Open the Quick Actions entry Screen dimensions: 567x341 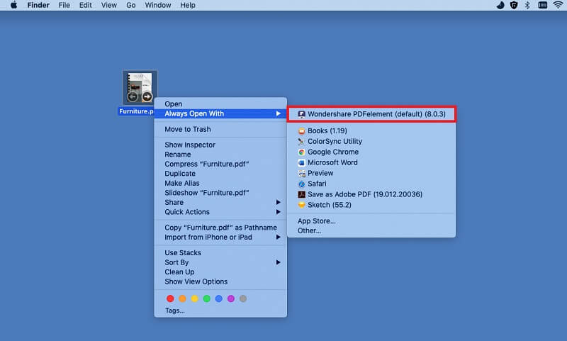(220, 212)
